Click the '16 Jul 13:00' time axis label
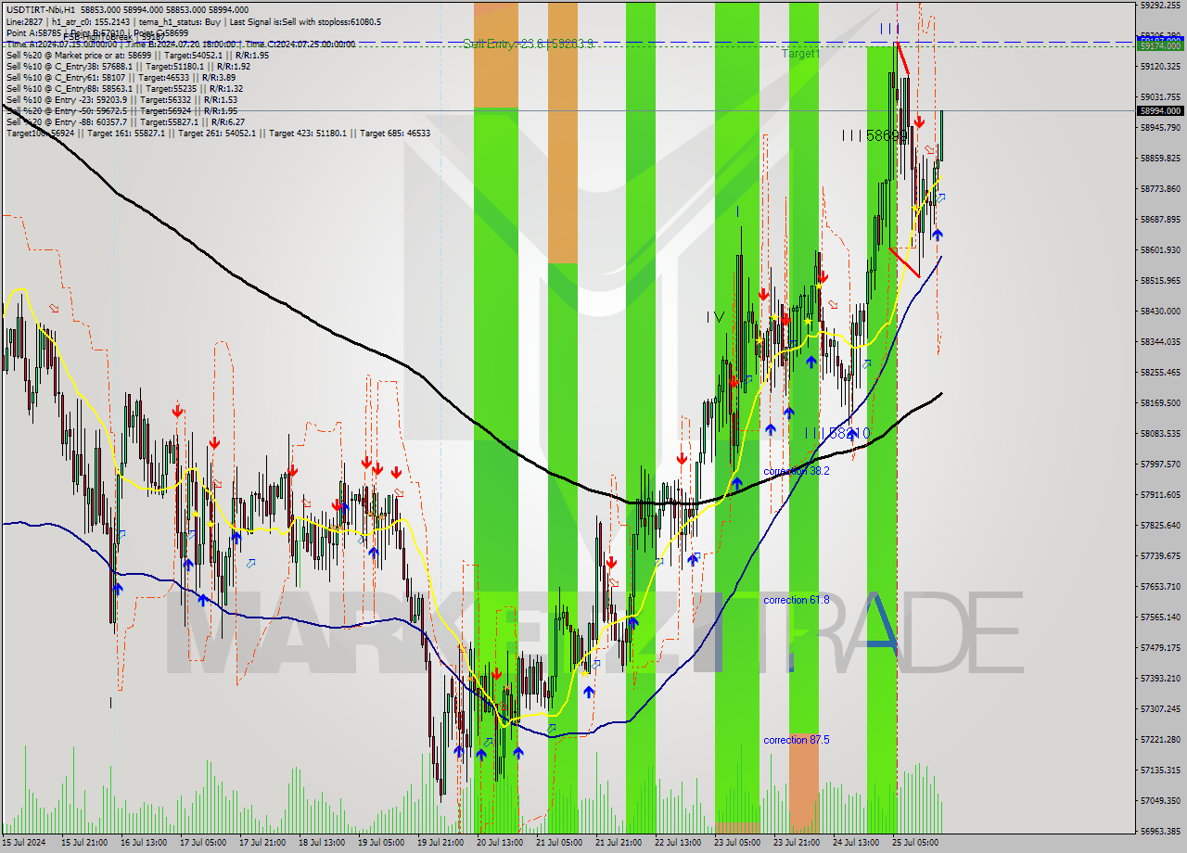 point(144,843)
